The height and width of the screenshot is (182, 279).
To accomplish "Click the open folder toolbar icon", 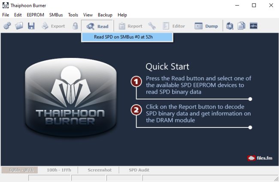I will tap(19, 26).
